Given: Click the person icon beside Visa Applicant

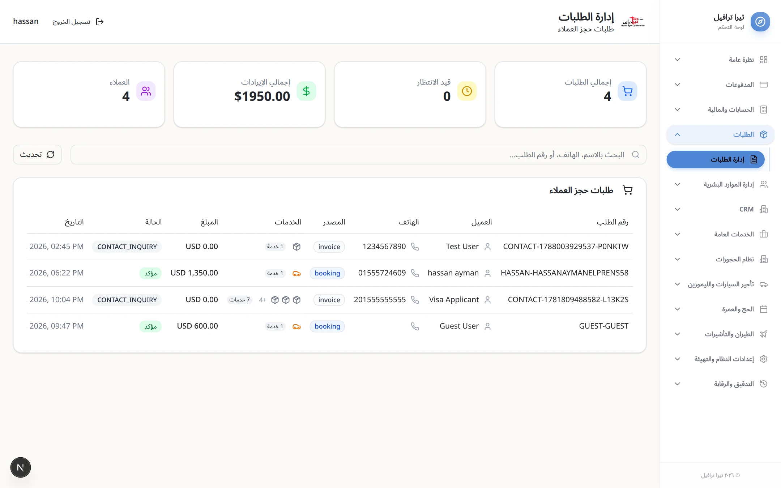Looking at the screenshot, I should (x=487, y=300).
